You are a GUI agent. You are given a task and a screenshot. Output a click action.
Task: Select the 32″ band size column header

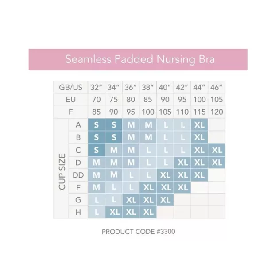click(97, 87)
